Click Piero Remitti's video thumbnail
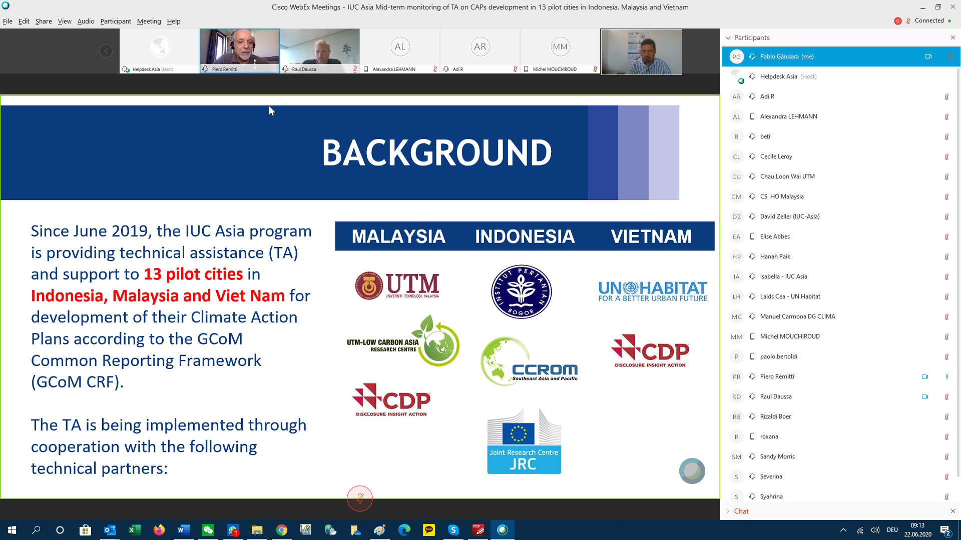 (x=239, y=50)
